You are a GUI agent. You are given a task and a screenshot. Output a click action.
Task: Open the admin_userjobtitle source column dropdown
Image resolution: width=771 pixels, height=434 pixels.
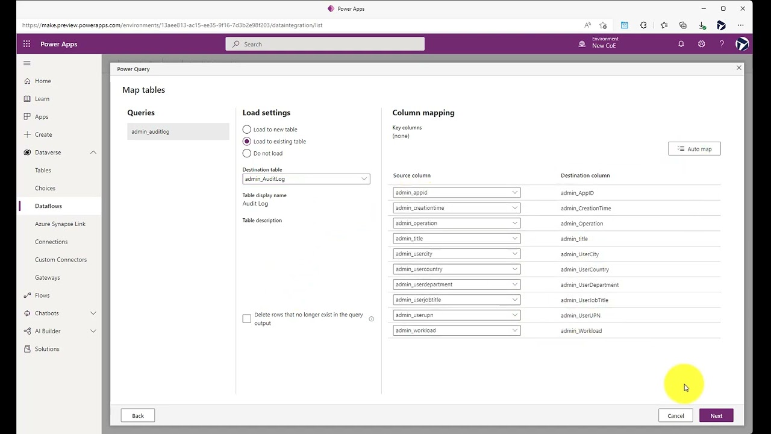coord(457,300)
